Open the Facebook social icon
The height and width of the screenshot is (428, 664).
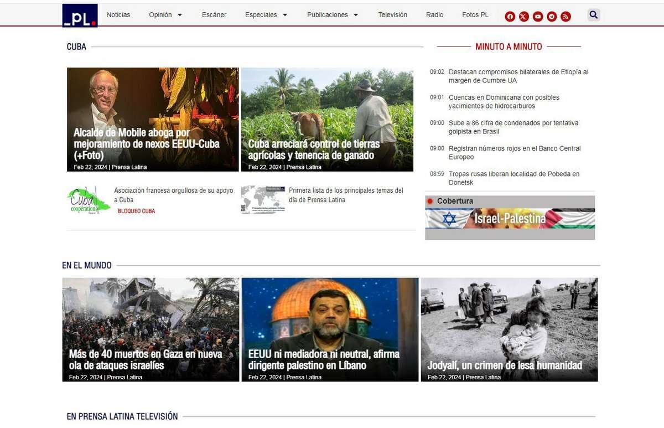tap(510, 17)
